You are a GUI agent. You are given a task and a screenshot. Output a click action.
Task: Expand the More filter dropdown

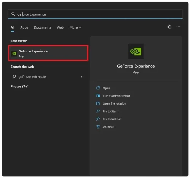[x=75, y=27]
